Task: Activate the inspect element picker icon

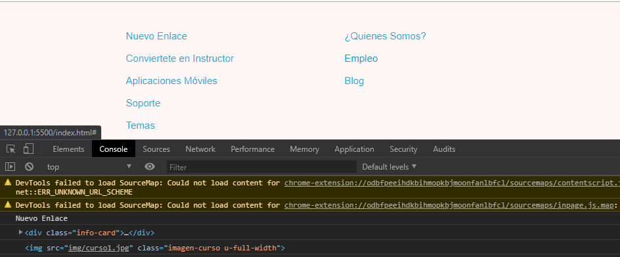Action: tap(11, 149)
